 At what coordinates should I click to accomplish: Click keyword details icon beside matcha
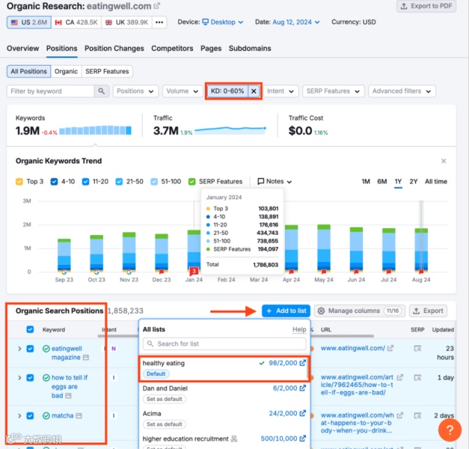tap(79, 416)
